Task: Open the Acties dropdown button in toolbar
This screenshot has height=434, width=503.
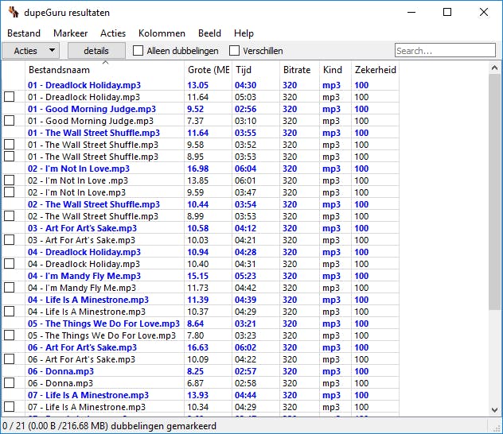Action: pyautogui.click(x=31, y=51)
